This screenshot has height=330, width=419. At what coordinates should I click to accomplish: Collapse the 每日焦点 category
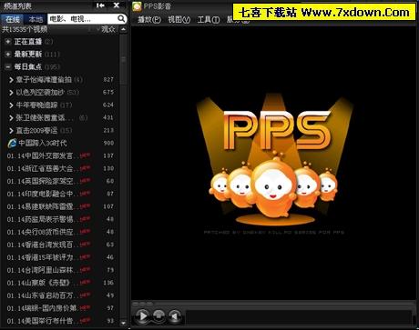pyautogui.click(x=8, y=67)
